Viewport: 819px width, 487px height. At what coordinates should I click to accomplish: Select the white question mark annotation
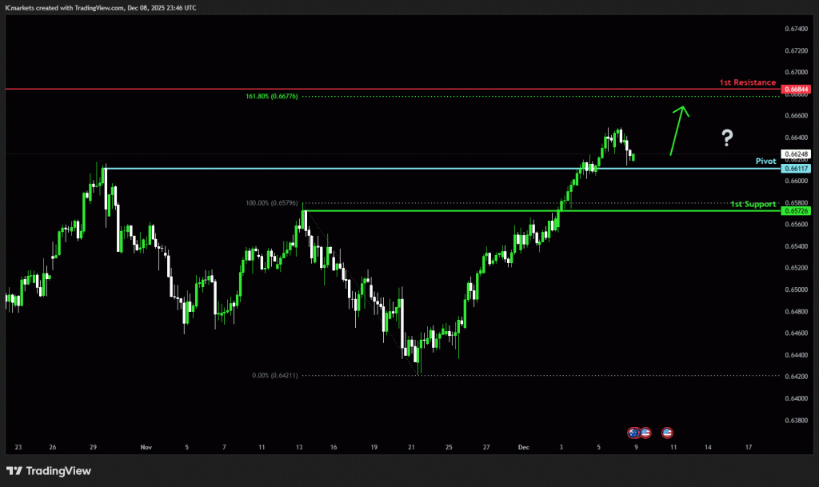(726, 138)
